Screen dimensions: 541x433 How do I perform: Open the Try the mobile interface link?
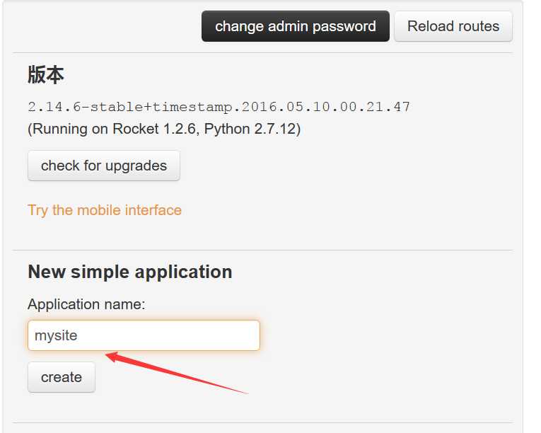click(x=105, y=210)
